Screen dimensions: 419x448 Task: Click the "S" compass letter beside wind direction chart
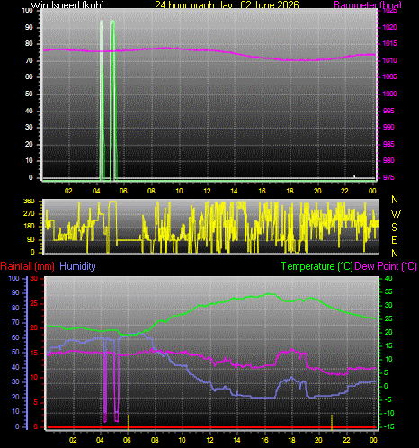[395, 228]
